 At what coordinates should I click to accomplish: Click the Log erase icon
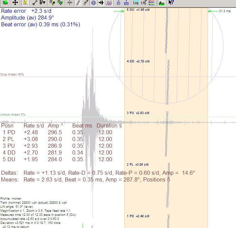click(143, 3)
